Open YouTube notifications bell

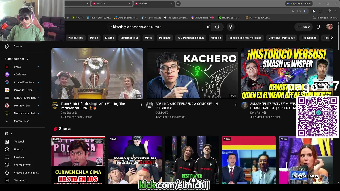point(318,27)
